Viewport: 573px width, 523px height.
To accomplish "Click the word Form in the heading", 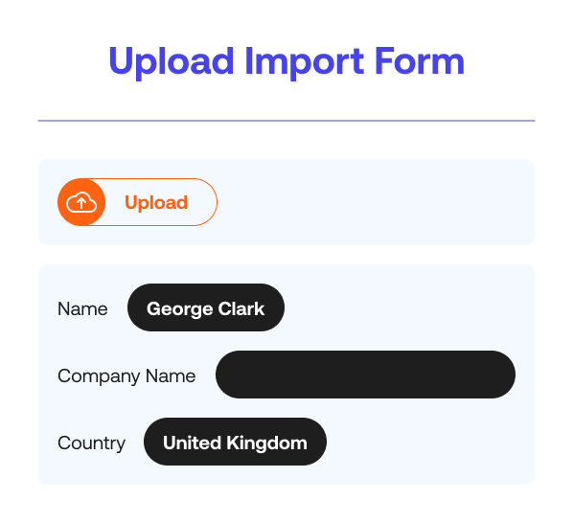I will point(420,60).
